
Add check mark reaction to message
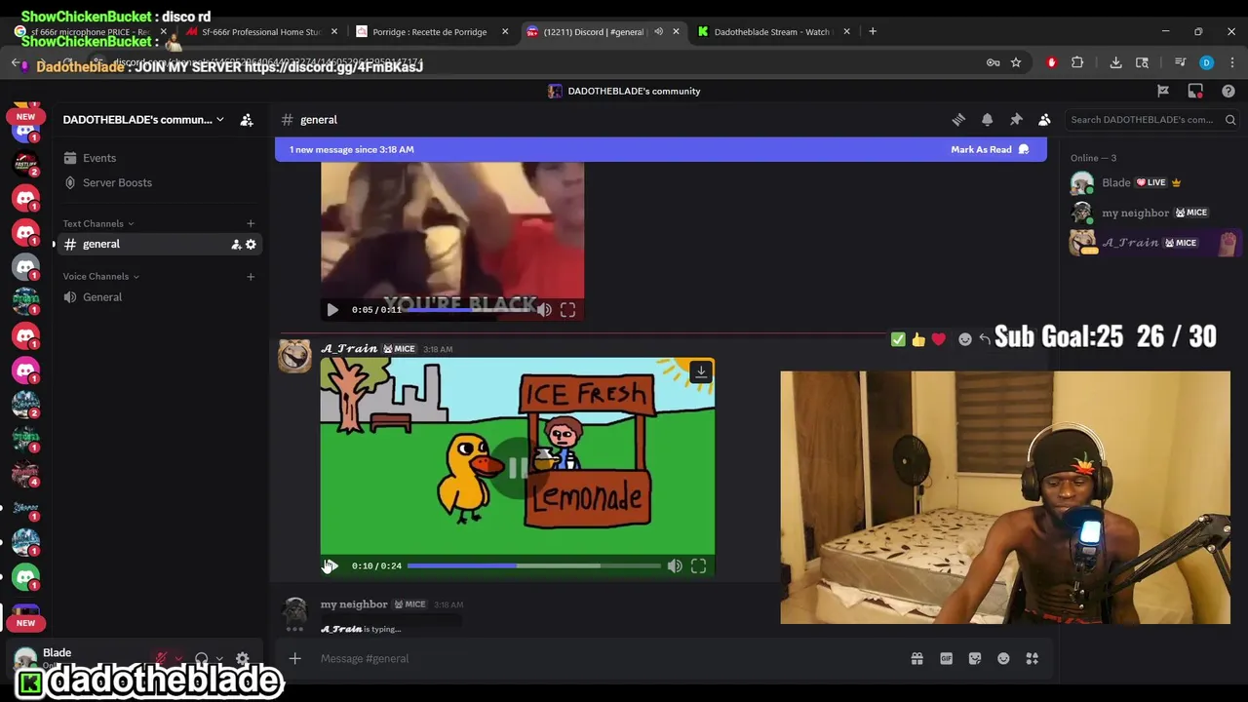coord(898,339)
